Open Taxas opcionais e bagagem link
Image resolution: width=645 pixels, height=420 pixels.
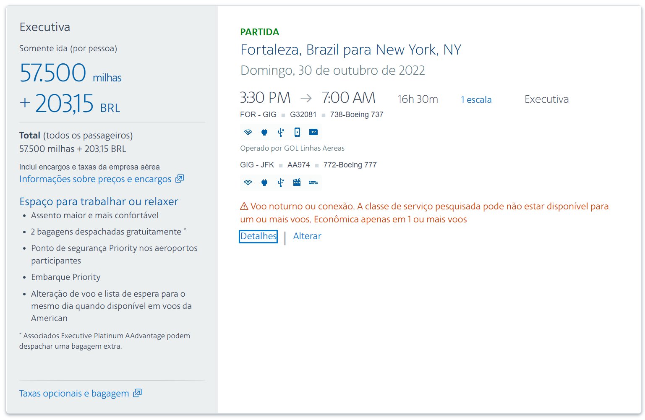coord(74,394)
